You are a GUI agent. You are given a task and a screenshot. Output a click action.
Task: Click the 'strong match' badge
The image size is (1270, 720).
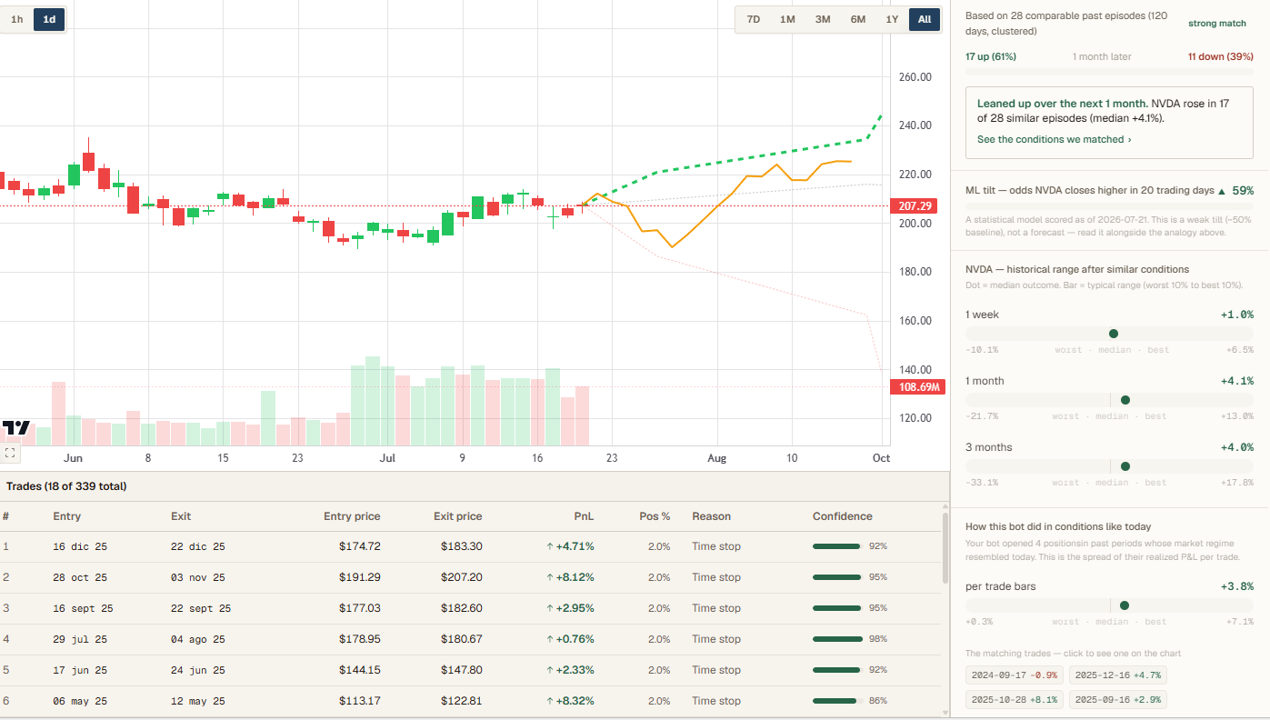pyautogui.click(x=1217, y=23)
